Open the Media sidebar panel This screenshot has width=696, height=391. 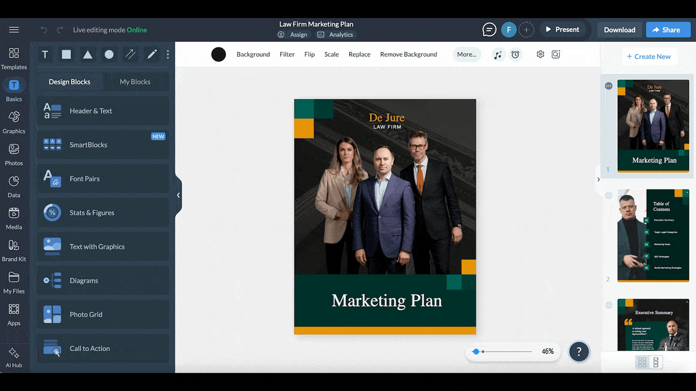click(14, 218)
